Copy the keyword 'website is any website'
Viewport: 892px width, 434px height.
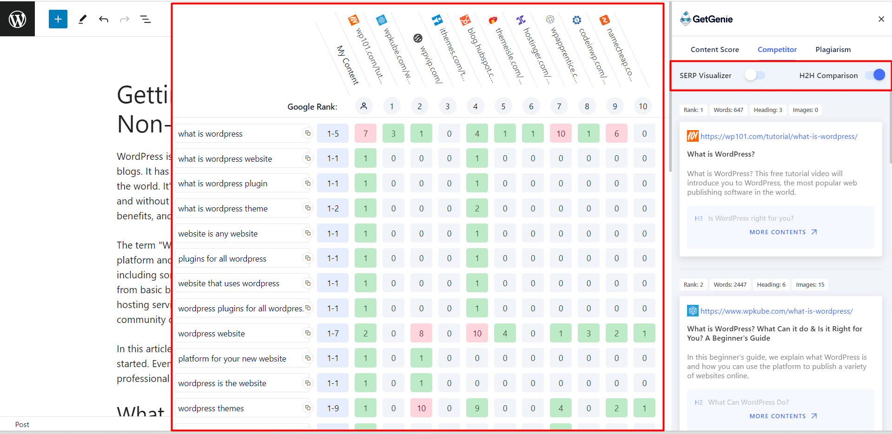click(308, 233)
